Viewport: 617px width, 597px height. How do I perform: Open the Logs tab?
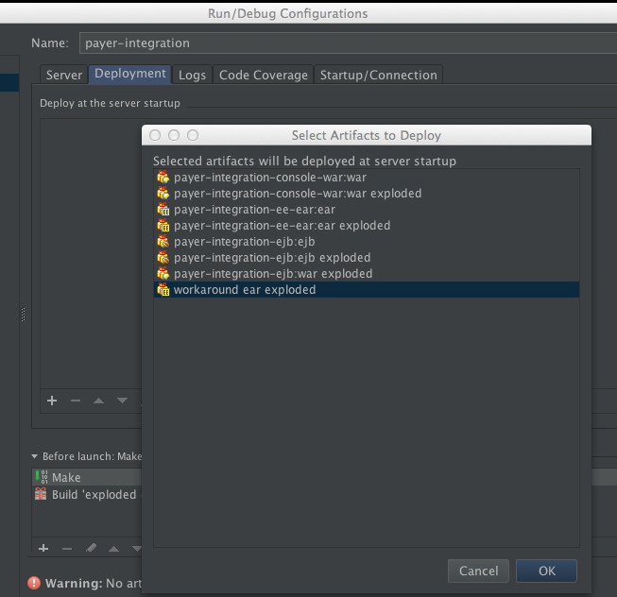click(192, 75)
